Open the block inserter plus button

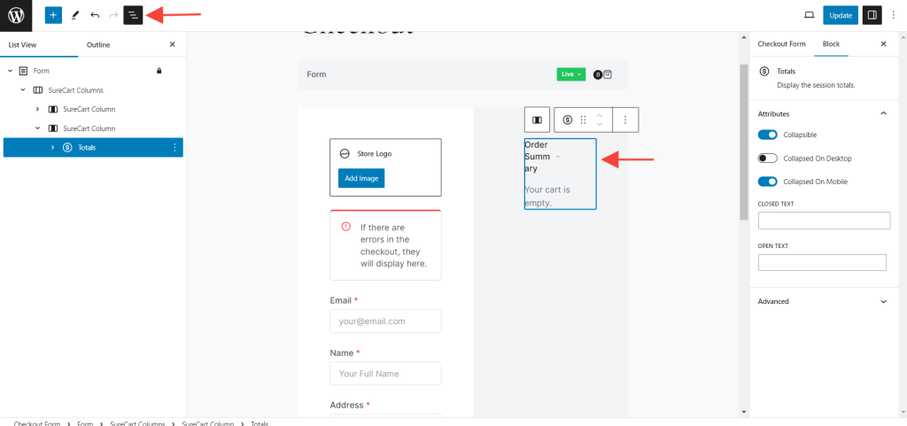pyautogui.click(x=53, y=15)
